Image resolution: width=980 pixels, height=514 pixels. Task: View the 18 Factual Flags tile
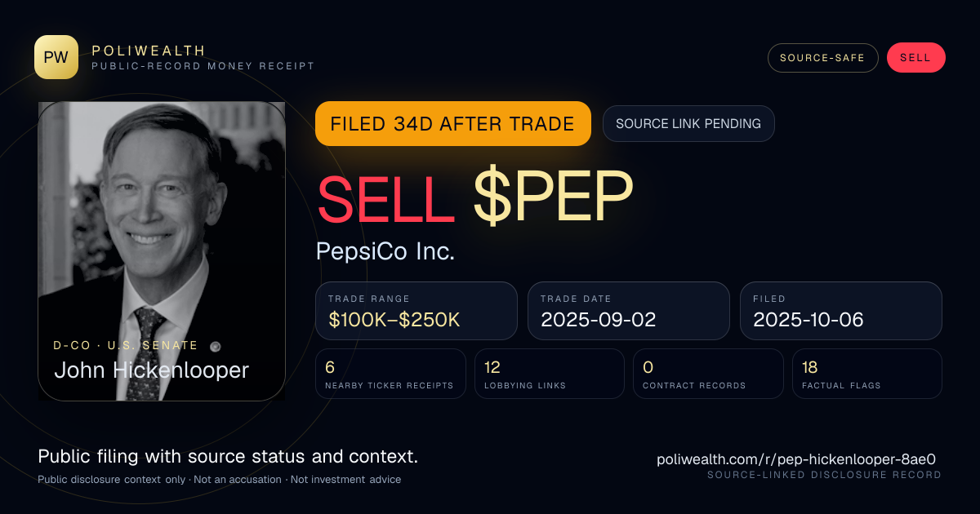click(866, 374)
